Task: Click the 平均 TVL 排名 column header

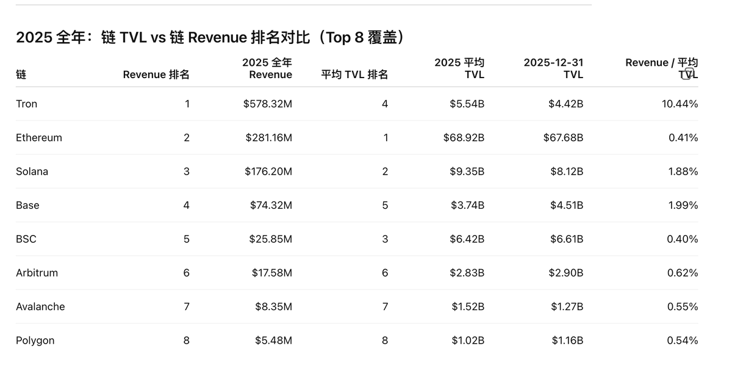Action: click(354, 74)
